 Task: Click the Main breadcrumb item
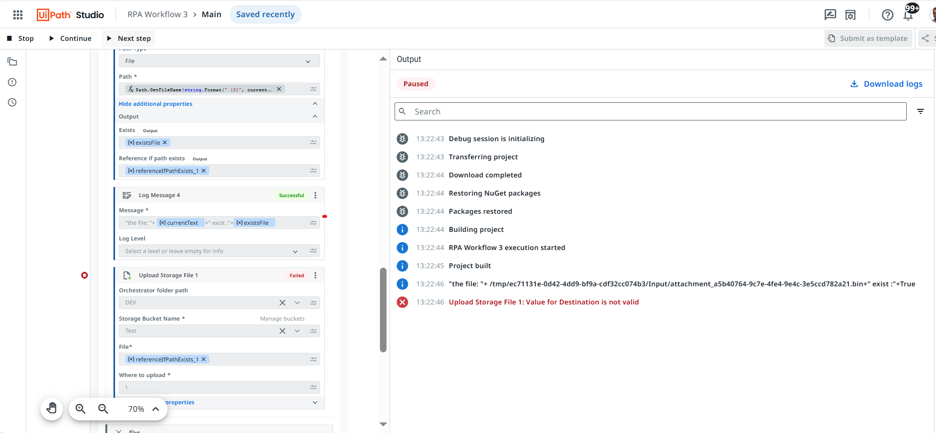[211, 15]
